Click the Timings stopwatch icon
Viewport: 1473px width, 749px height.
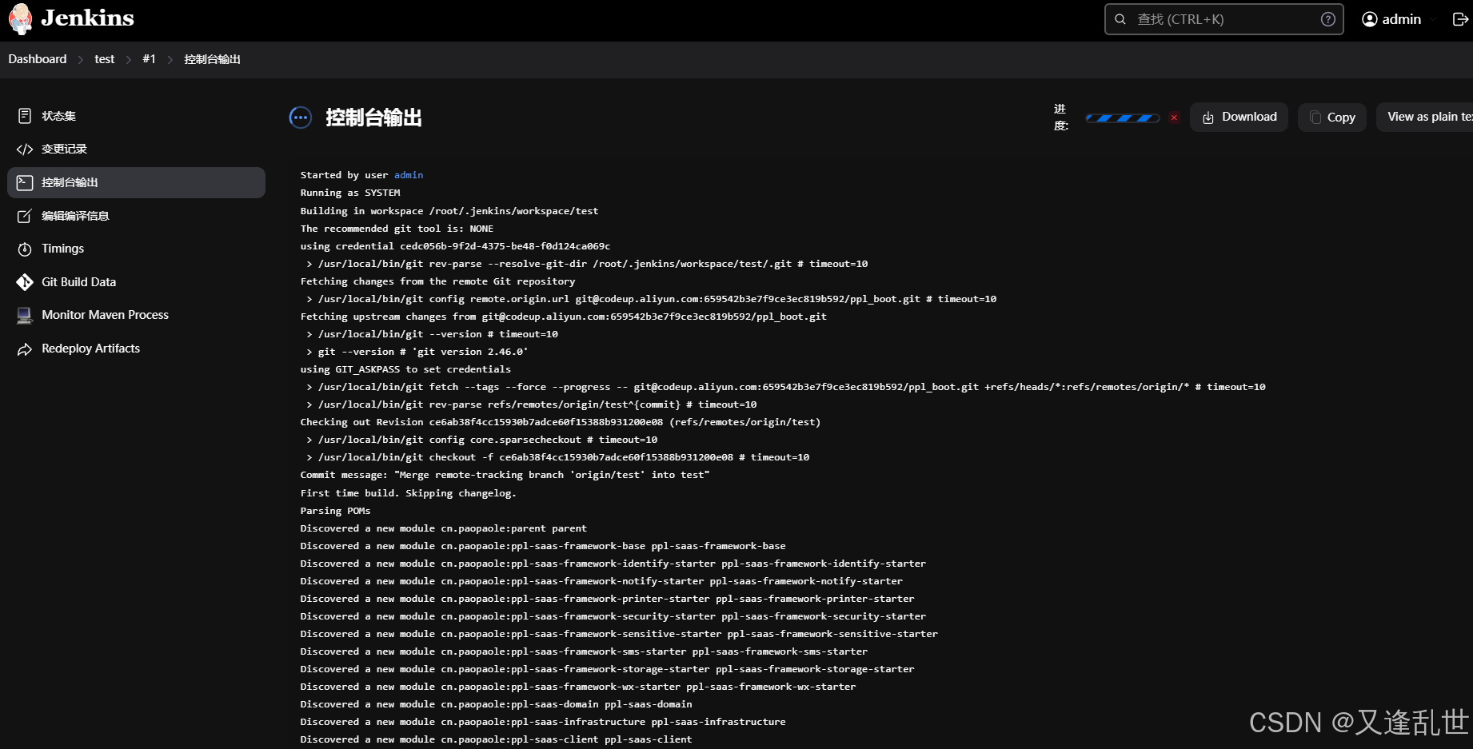pos(25,249)
